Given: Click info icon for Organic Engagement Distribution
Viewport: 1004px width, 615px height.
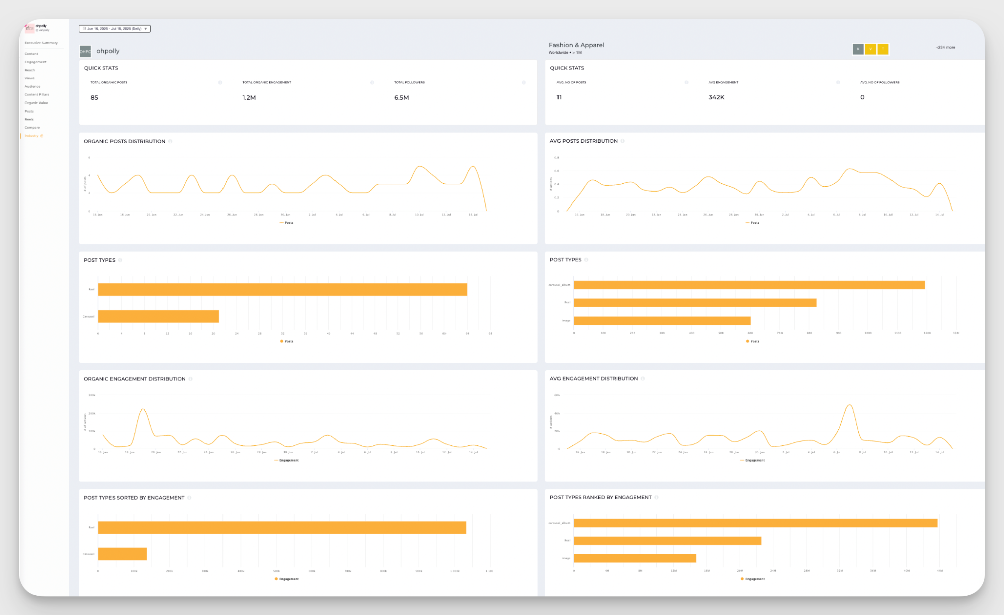Looking at the screenshot, I should click(190, 379).
